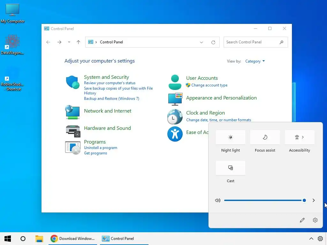The height and width of the screenshot is (245, 327).
Task: Open the Windows Start menu
Action: pos(8,239)
